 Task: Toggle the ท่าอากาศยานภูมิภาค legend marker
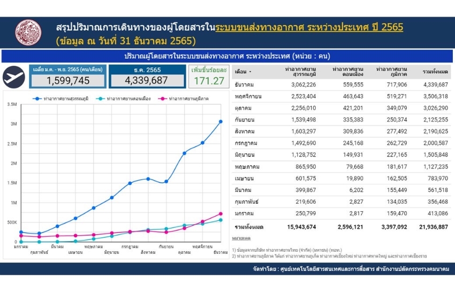164,99
